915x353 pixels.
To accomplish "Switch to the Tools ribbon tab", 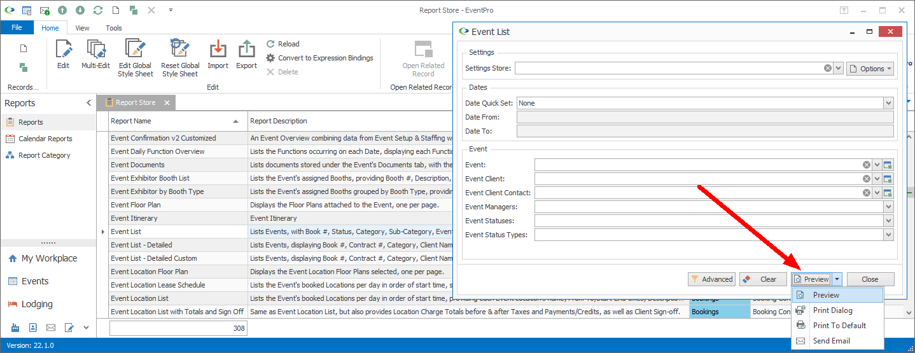I will coord(114,28).
